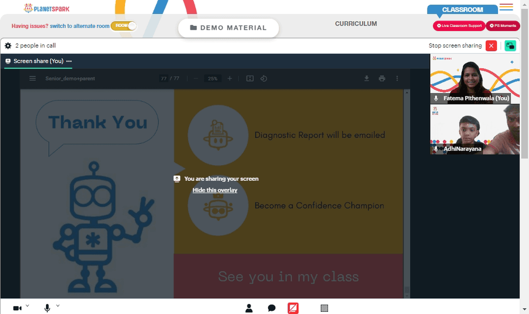
Task: Zoom in PDF with plus icon
Action: (x=230, y=79)
